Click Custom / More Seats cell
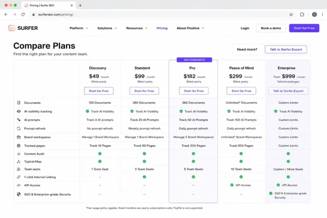 click(x=288, y=169)
